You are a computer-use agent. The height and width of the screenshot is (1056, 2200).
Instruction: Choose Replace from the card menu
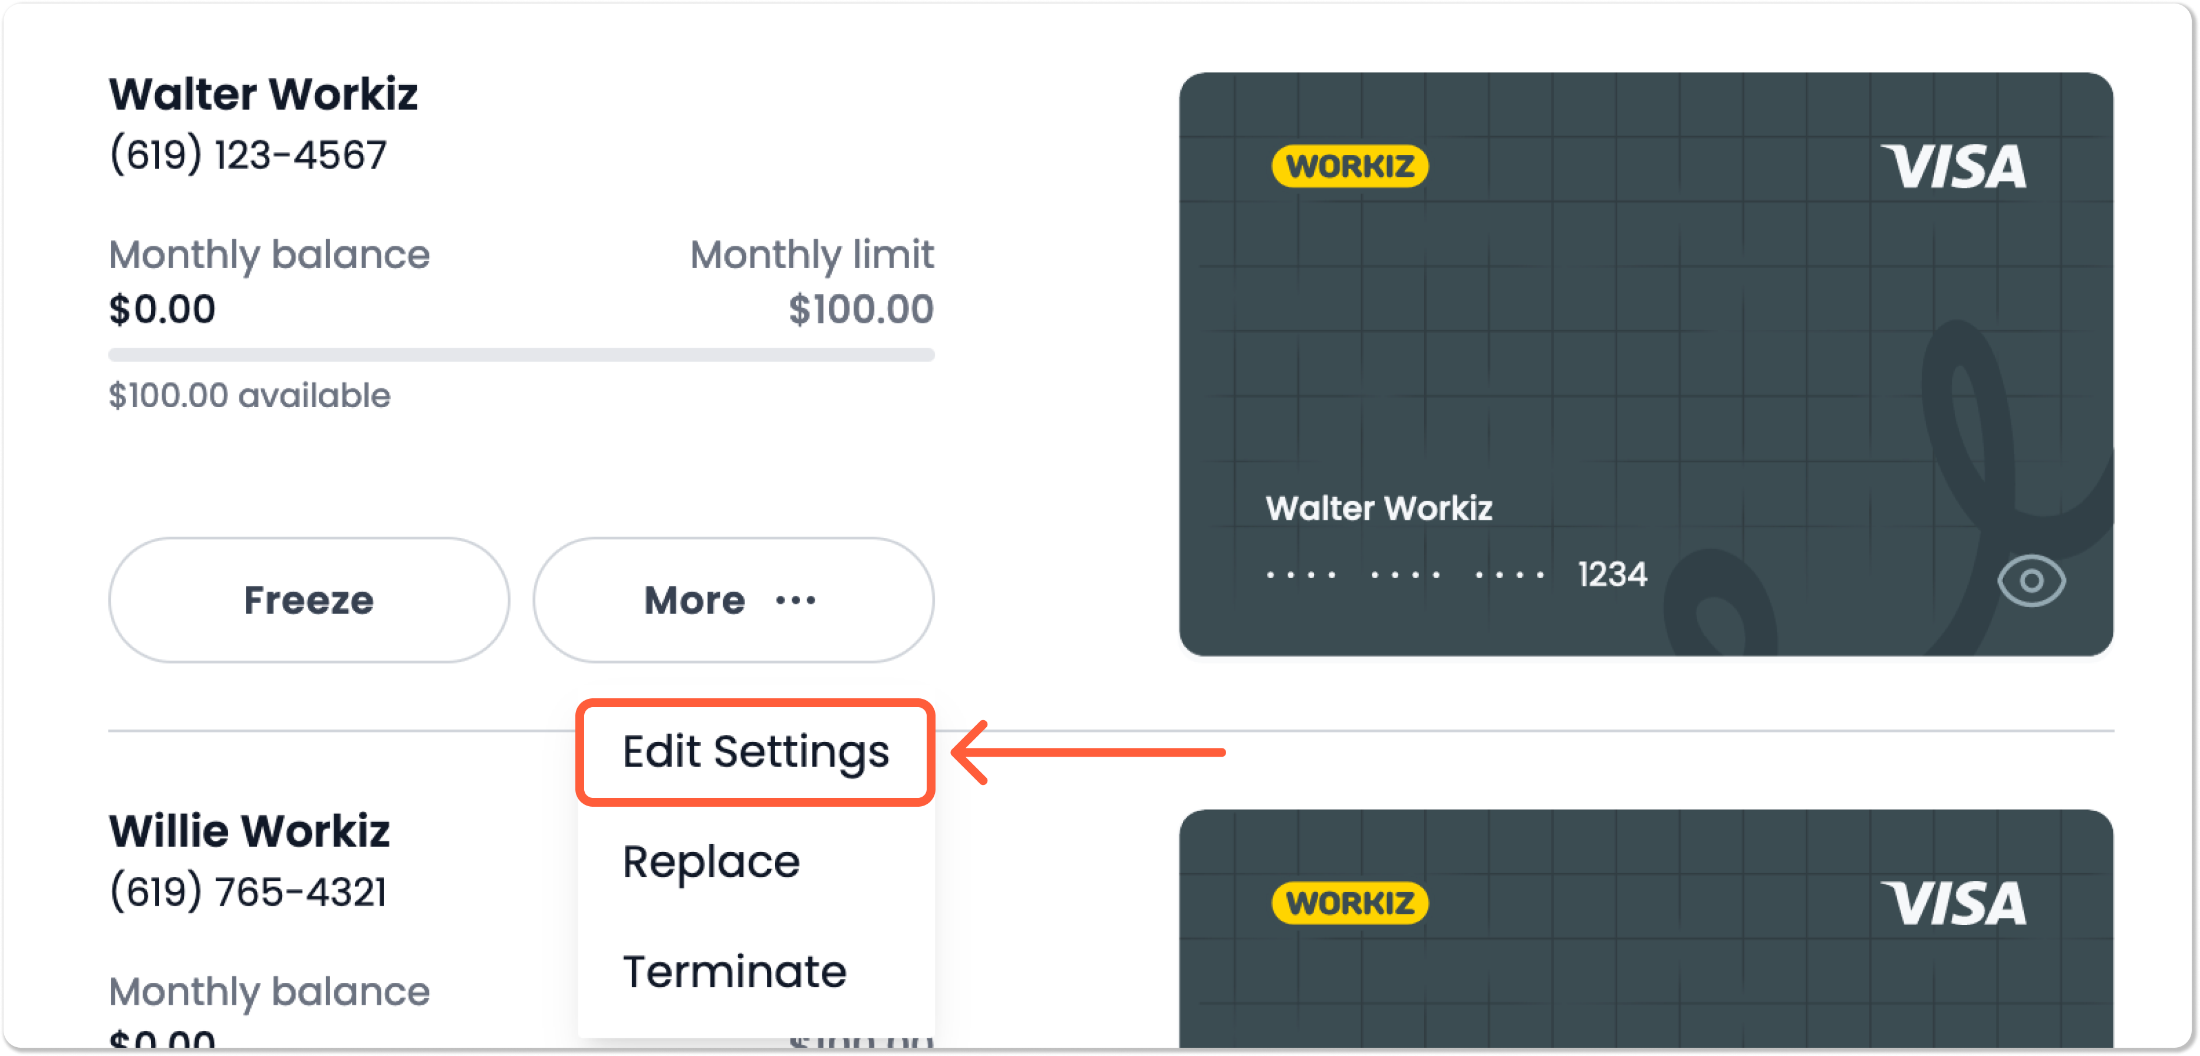712,862
